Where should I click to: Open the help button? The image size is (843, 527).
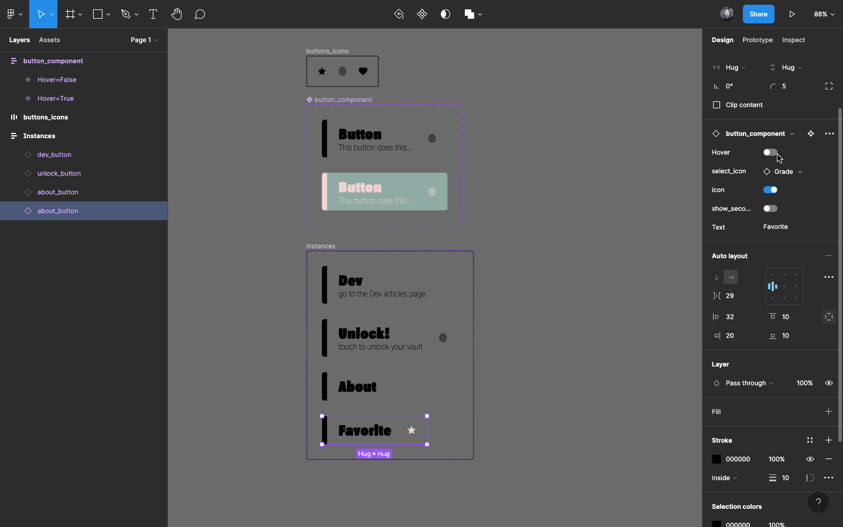point(818,502)
